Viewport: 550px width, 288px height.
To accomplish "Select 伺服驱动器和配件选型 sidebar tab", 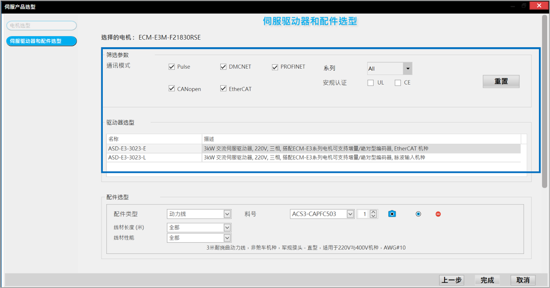I will (42, 41).
